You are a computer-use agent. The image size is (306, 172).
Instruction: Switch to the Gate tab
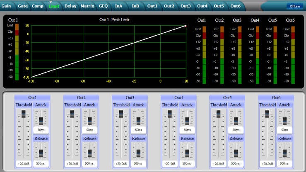[x=23, y=6]
